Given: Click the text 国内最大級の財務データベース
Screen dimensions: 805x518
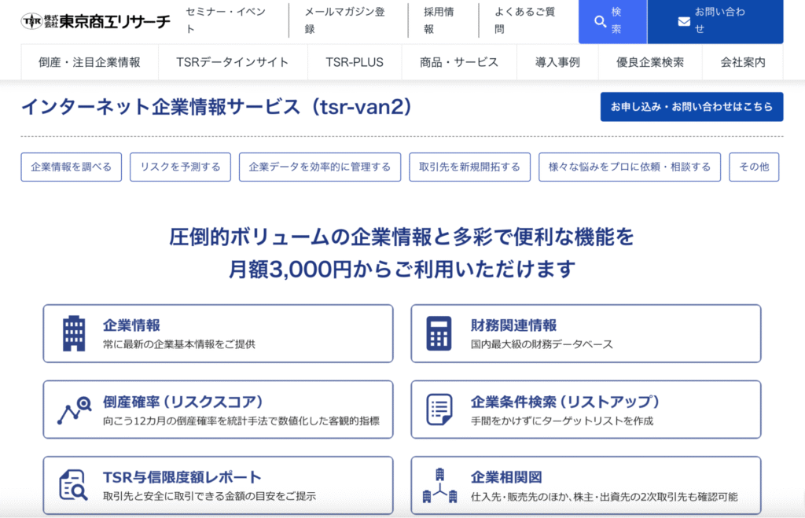Looking at the screenshot, I should pos(542,344).
